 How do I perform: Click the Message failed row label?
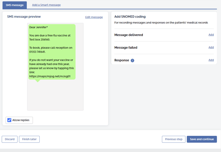(x=126, y=47)
